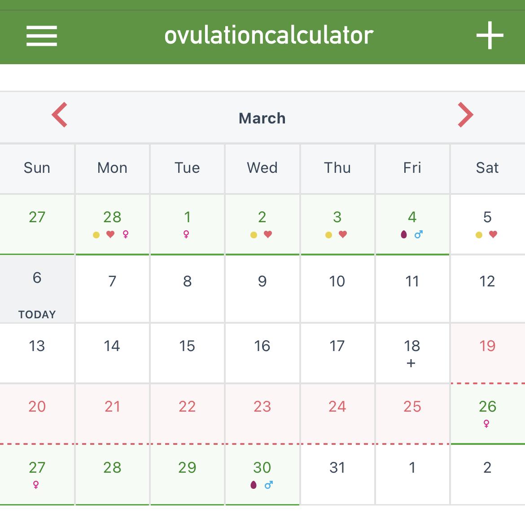This screenshot has height=514, width=525.
Task: Open the hamburger menu
Action: (x=42, y=36)
